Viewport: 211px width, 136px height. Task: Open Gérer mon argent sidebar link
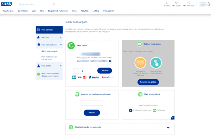[49, 51]
